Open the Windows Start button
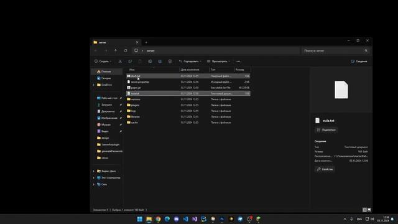Viewport: 398px width, 224px height. pos(139,219)
